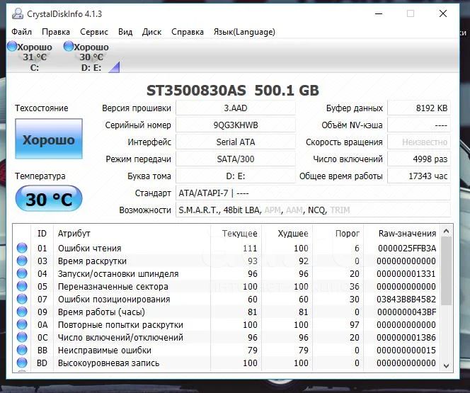Click the 17343 час power-on hours field
The width and height of the screenshot is (470, 393).
click(x=419, y=176)
